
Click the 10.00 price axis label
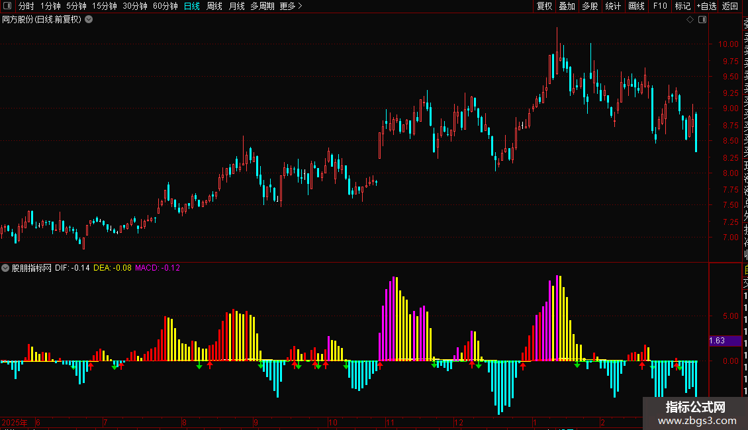[728, 44]
